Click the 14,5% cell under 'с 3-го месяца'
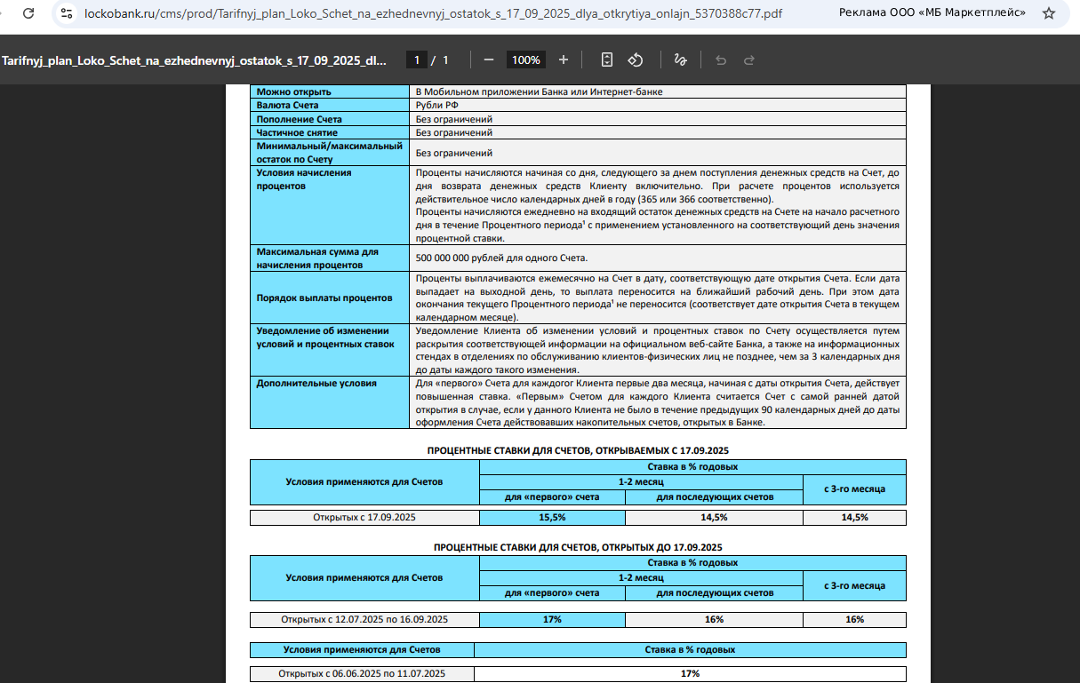1080x683 pixels. tap(854, 517)
